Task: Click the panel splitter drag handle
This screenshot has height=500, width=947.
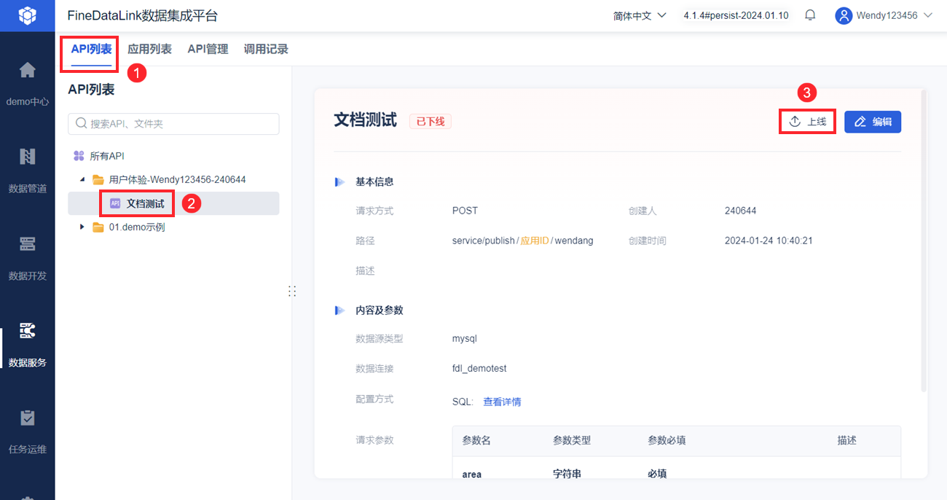Action: coord(292,291)
